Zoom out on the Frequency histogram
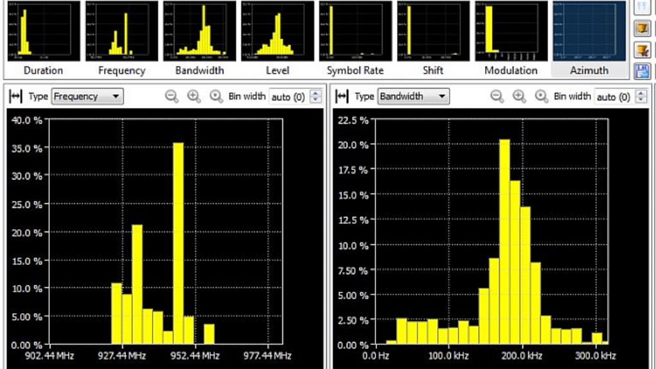This screenshot has height=369, width=656. click(x=172, y=97)
